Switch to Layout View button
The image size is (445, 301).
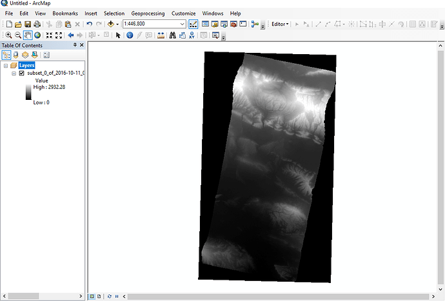click(99, 296)
